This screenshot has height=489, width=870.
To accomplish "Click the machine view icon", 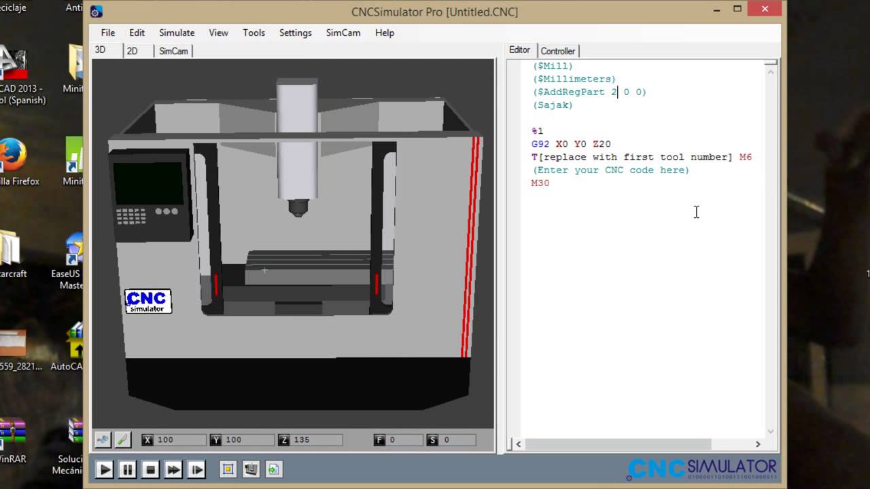I will click(251, 469).
